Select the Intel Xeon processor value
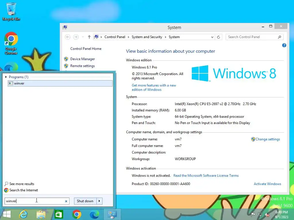Viewport: 294px width, 220px height. [x=215, y=104]
